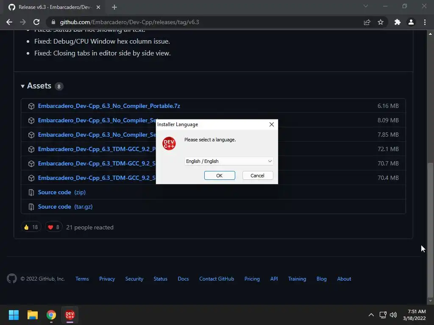This screenshot has width=434, height=325.
Task: Open the Status footer link
Action: 161,279
